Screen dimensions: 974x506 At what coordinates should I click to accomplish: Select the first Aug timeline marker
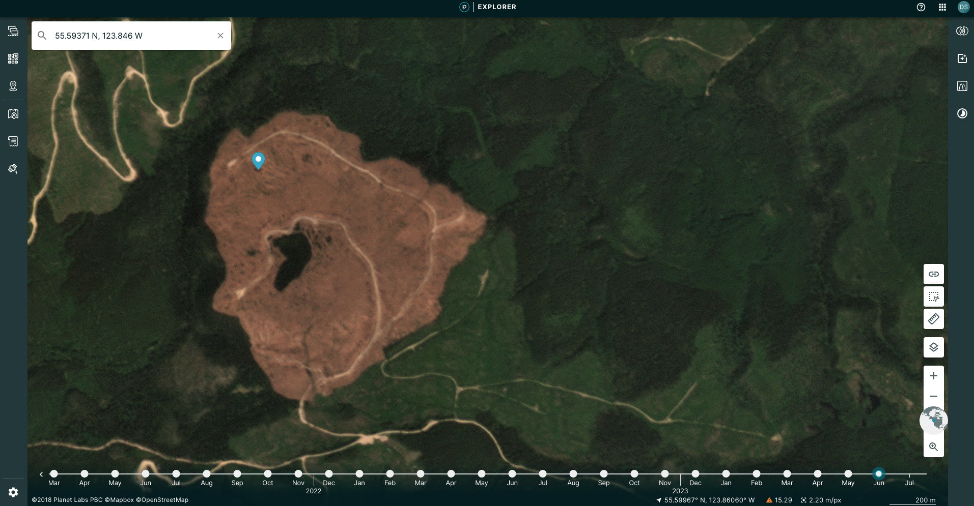(x=207, y=473)
